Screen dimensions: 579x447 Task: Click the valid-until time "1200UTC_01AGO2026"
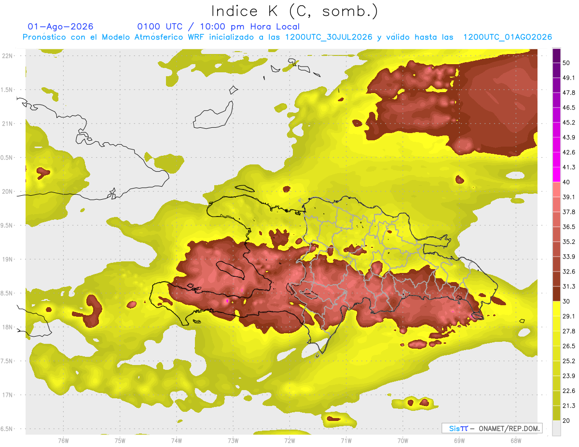point(508,37)
